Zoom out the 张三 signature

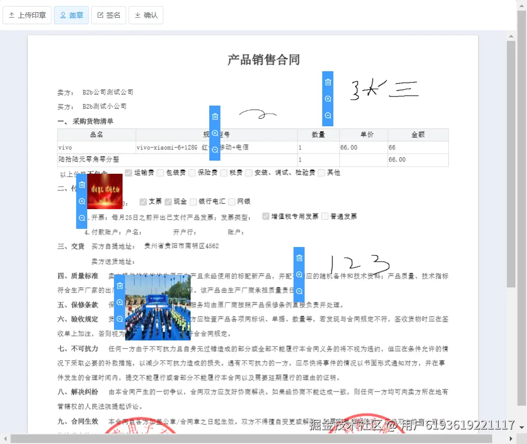click(x=328, y=116)
